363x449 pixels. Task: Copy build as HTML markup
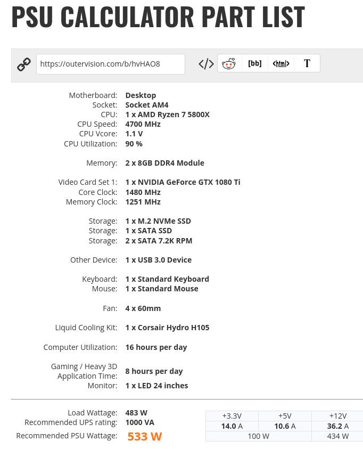point(281,63)
